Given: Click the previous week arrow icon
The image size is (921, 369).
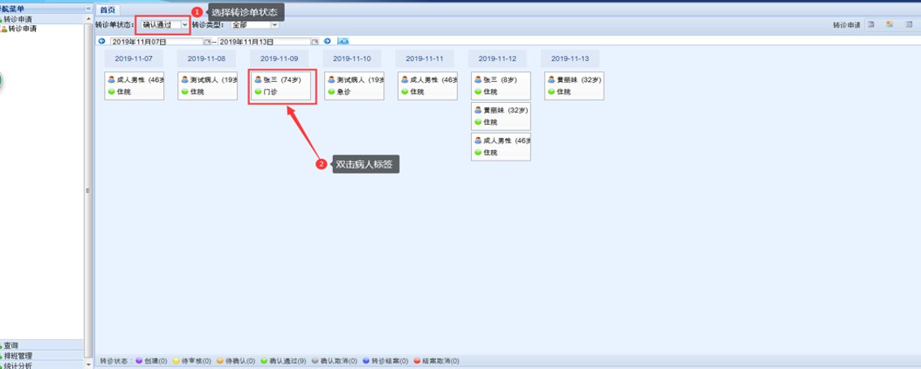Looking at the screenshot, I should pos(102,41).
